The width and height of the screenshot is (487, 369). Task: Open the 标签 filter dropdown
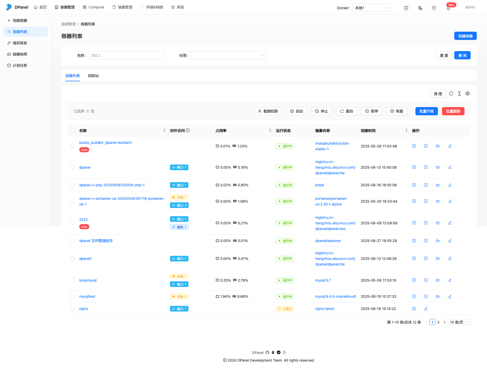(228, 55)
